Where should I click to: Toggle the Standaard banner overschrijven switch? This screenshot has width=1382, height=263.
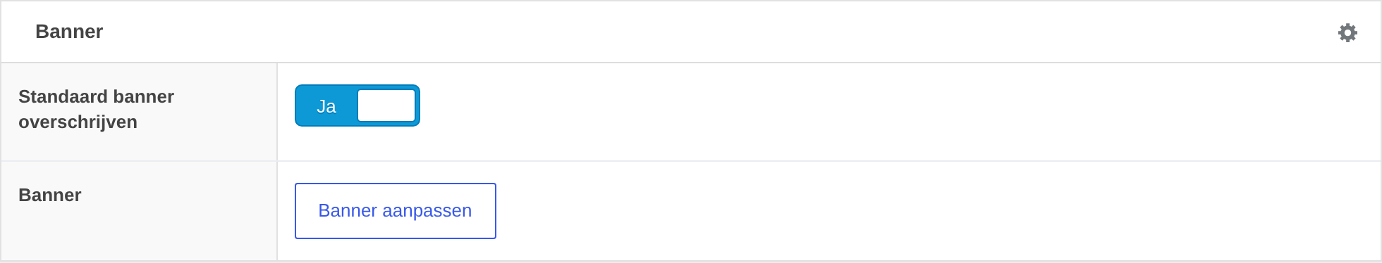357,105
